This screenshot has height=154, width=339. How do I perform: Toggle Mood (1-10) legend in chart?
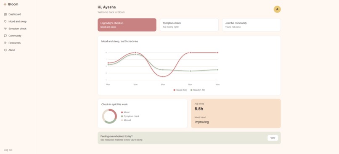(x=198, y=90)
